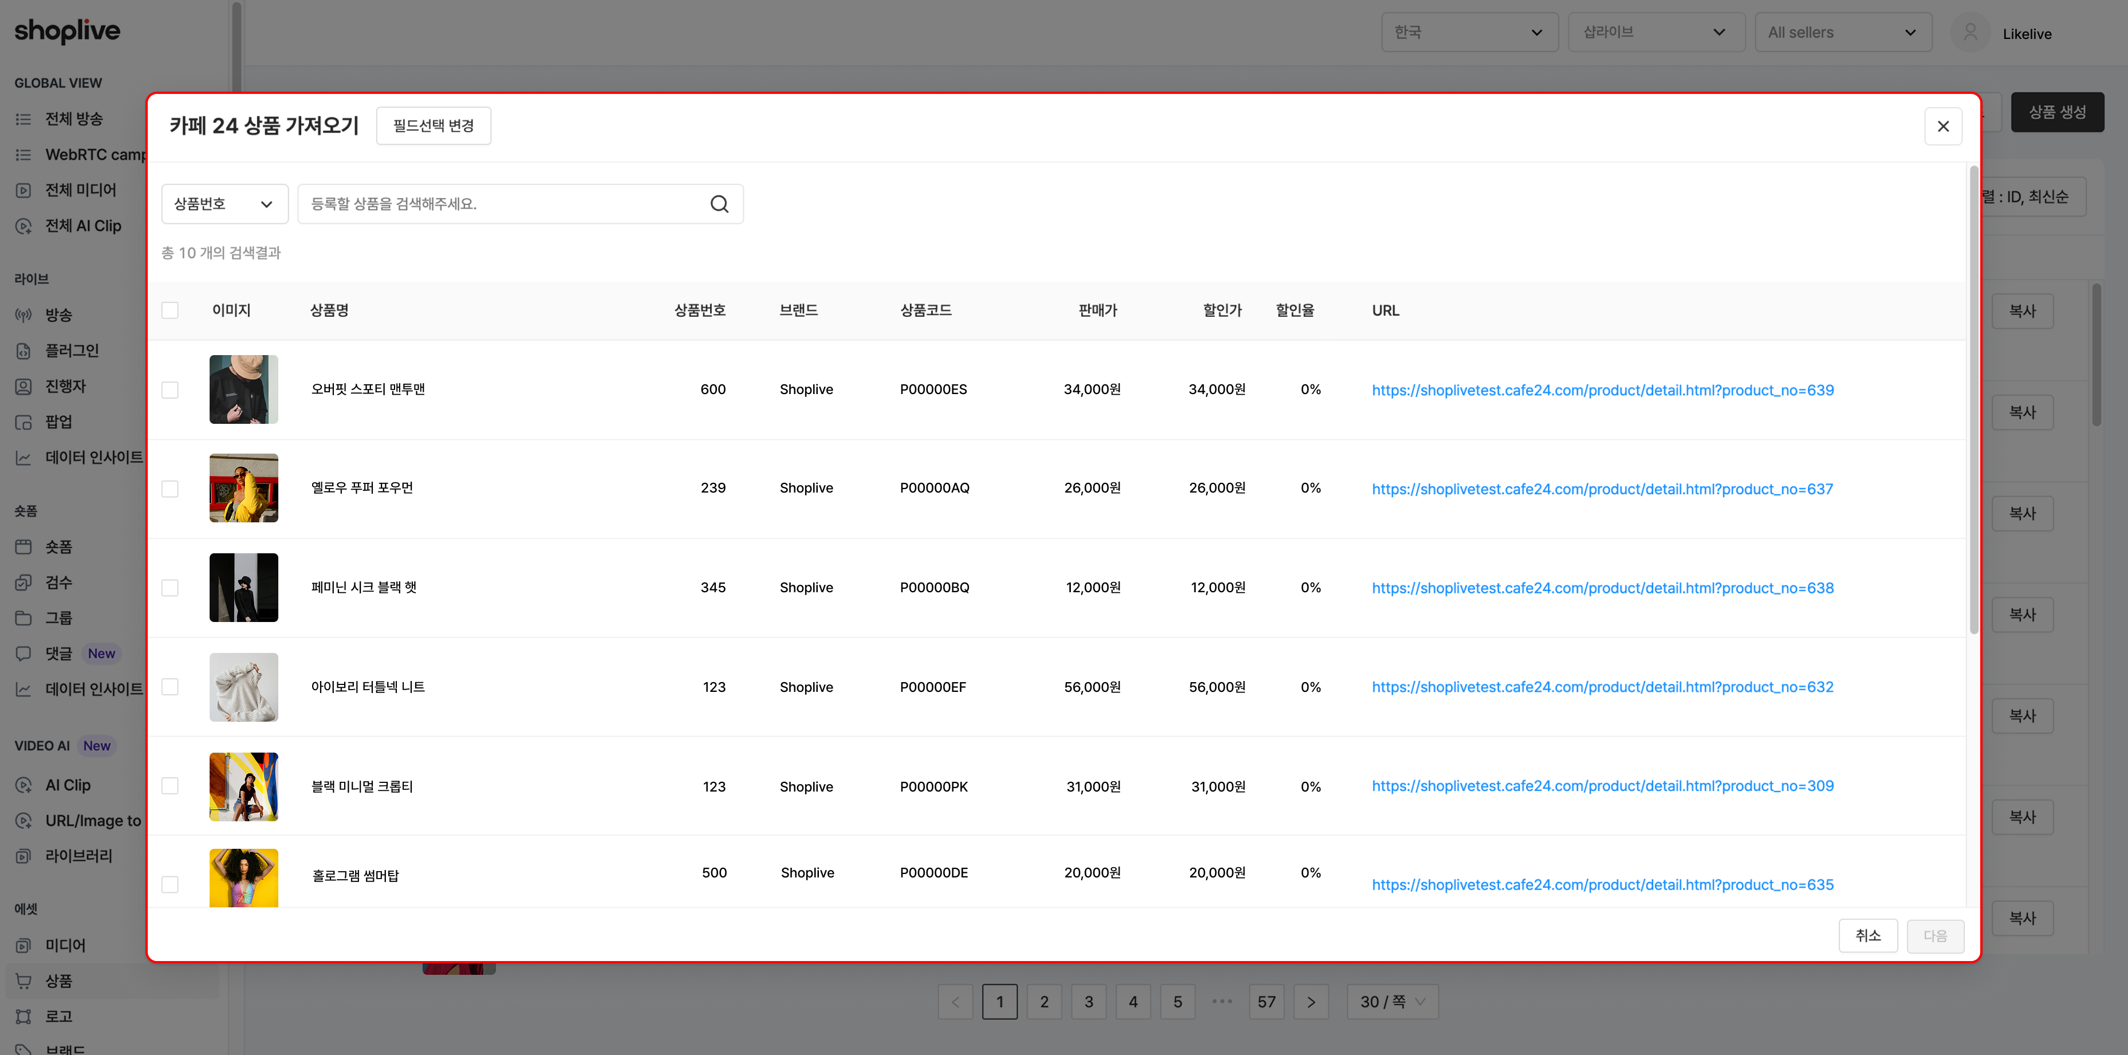The width and height of the screenshot is (2128, 1055).
Task: Click the search magnifier icon
Action: tap(719, 204)
